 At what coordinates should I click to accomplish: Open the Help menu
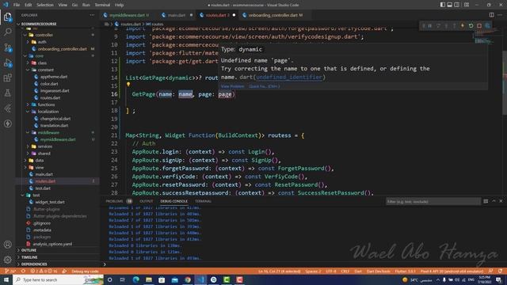tap(120, 5)
